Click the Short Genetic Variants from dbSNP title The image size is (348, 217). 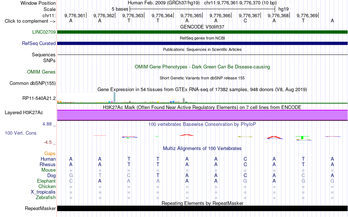[202, 78]
